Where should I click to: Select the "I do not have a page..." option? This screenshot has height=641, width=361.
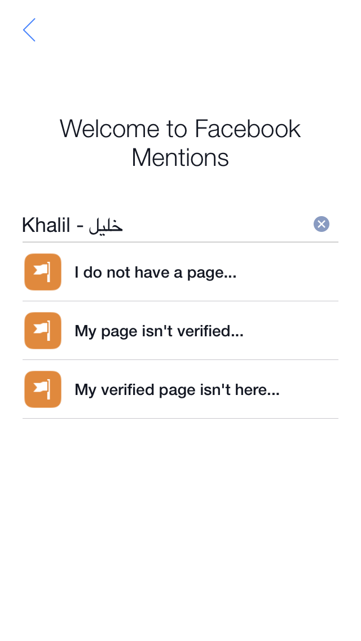(x=155, y=273)
